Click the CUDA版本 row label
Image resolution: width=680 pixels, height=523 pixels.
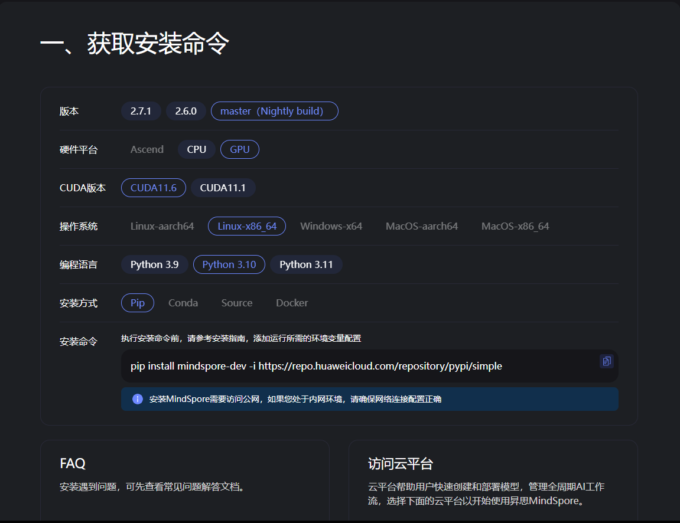[x=82, y=188]
